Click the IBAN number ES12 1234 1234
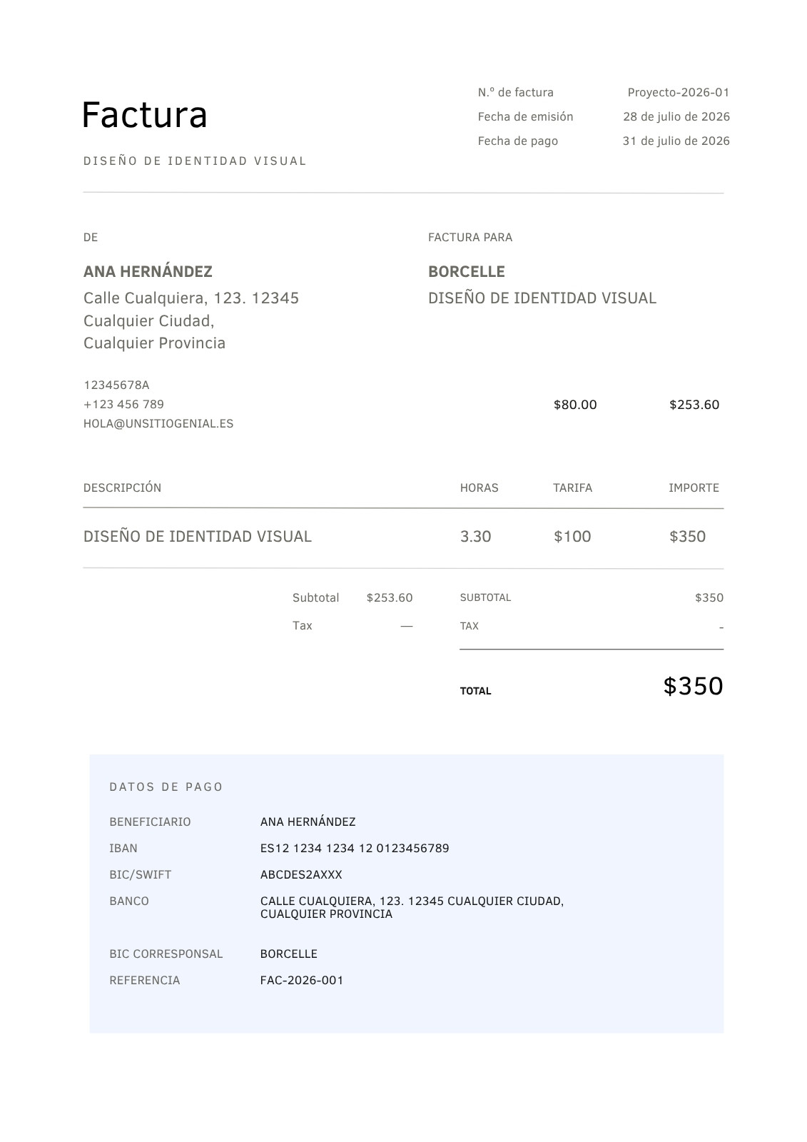 (355, 848)
